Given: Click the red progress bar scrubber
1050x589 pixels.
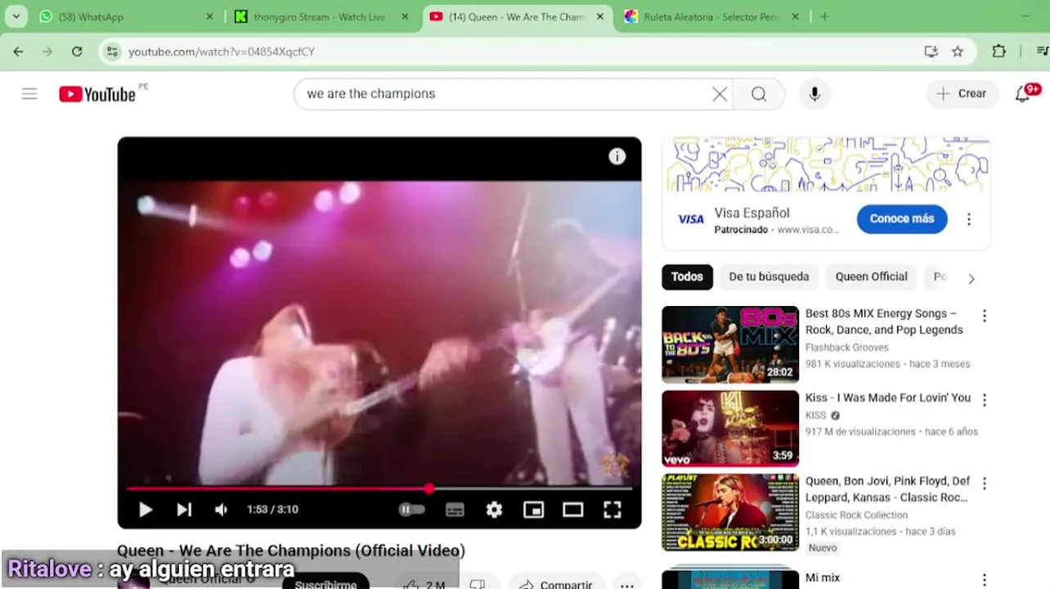Looking at the screenshot, I should tap(429, 488).
